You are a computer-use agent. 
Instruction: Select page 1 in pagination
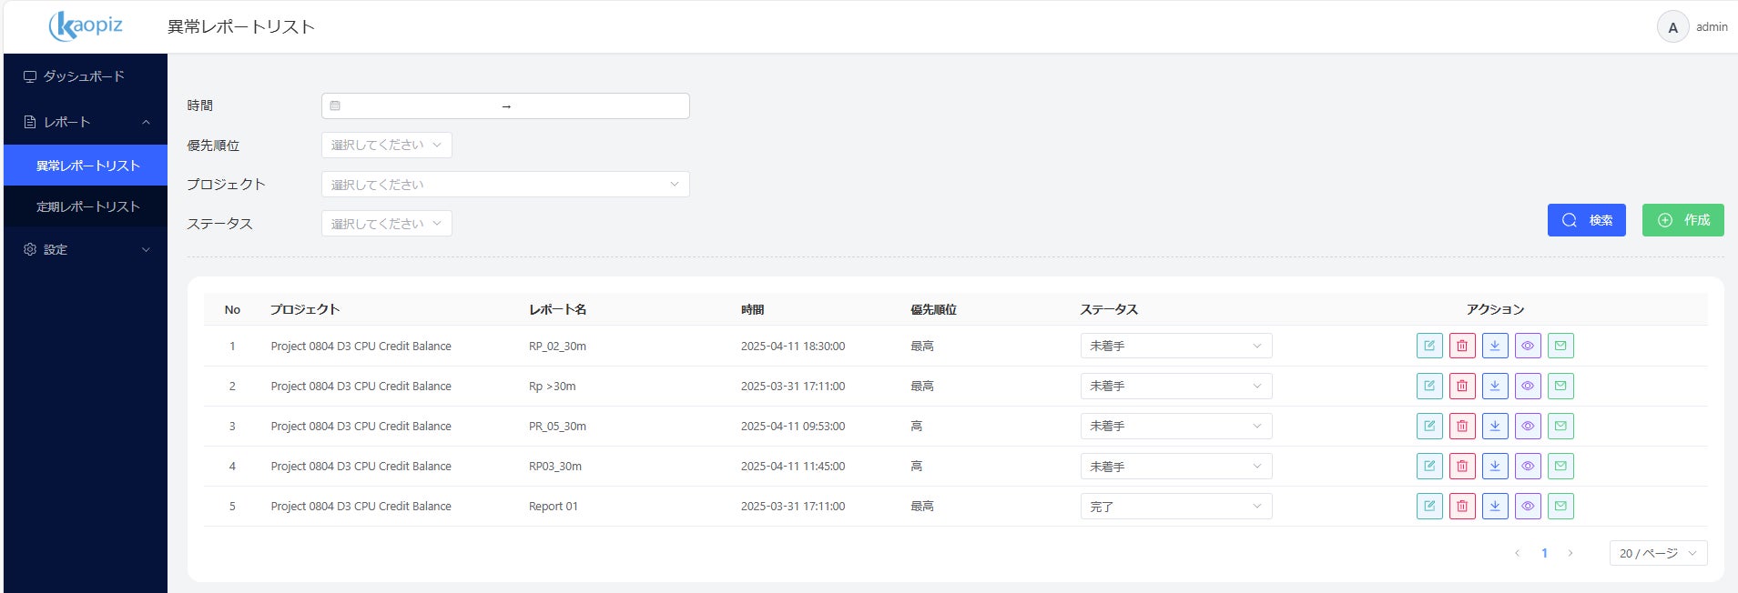click(1544, 553)
